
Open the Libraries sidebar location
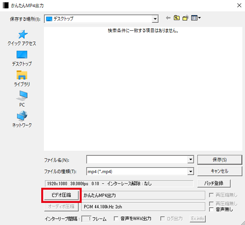22,79
